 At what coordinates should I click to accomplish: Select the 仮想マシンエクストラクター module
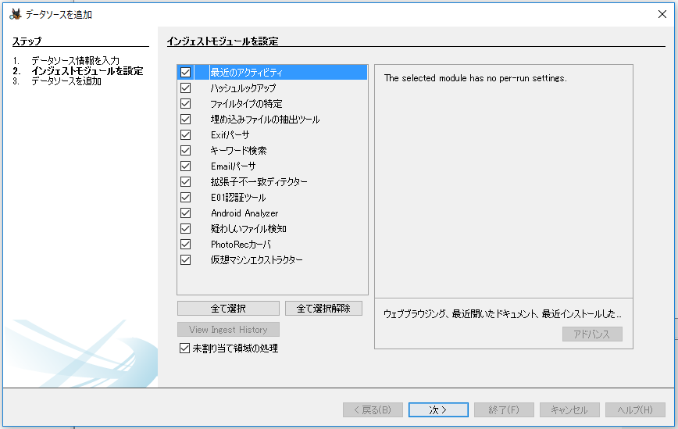[256, 260]
